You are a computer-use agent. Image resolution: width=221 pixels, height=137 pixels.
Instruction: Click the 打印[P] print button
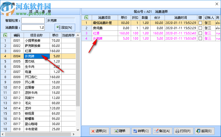click(183, 131)
